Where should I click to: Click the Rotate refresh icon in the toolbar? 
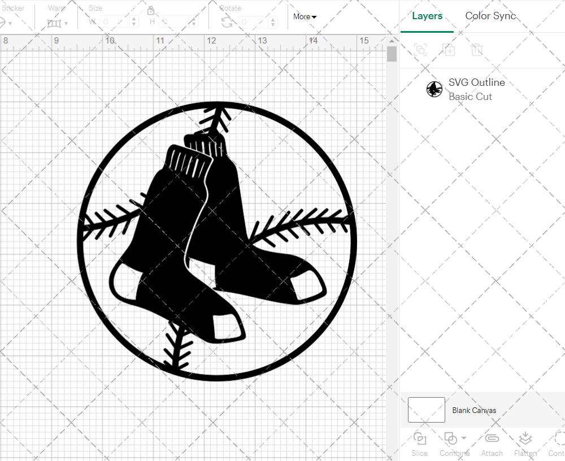coord(228,21)
